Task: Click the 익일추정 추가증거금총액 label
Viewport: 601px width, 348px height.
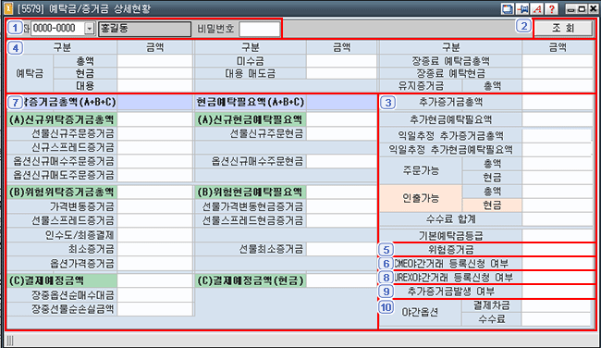Action: pyautogui.click(x=450, y=136)
